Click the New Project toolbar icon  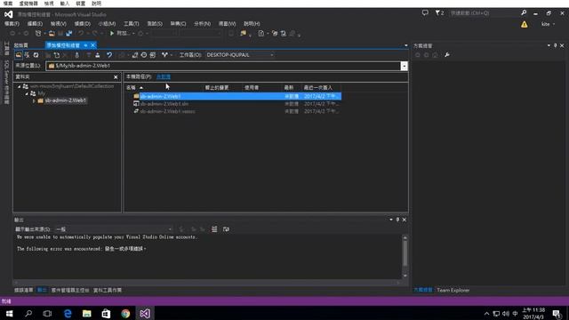(38, 34)
